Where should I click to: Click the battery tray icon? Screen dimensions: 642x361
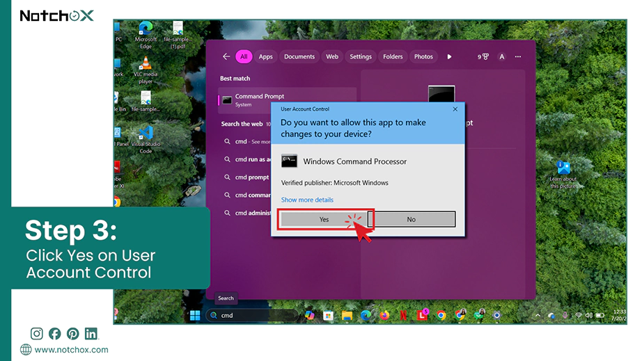(x=600, y=315)
